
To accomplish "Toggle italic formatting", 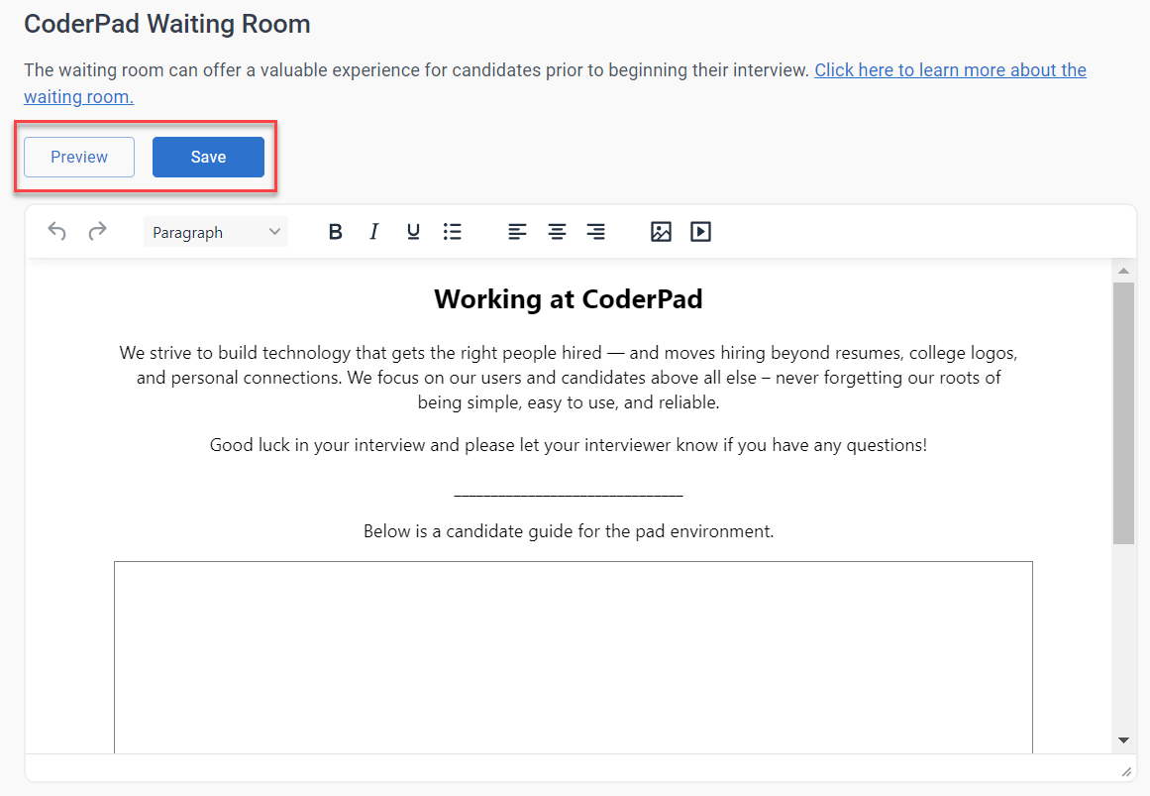I will (x=373, y=232).
